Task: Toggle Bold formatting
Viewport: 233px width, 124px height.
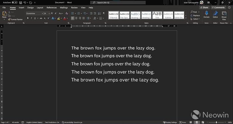Action: click(28, 18)
